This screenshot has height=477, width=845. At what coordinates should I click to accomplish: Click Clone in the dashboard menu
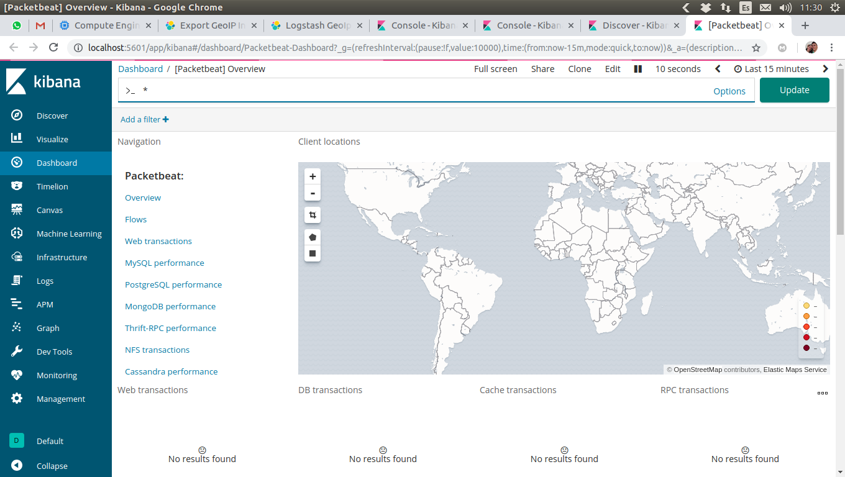coord(580,69)
